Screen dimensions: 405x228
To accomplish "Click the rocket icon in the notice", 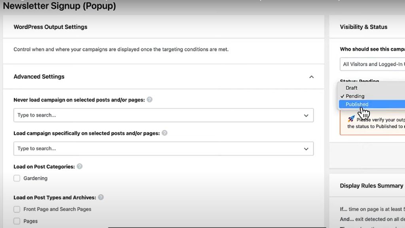I will [x=351, y=119].
